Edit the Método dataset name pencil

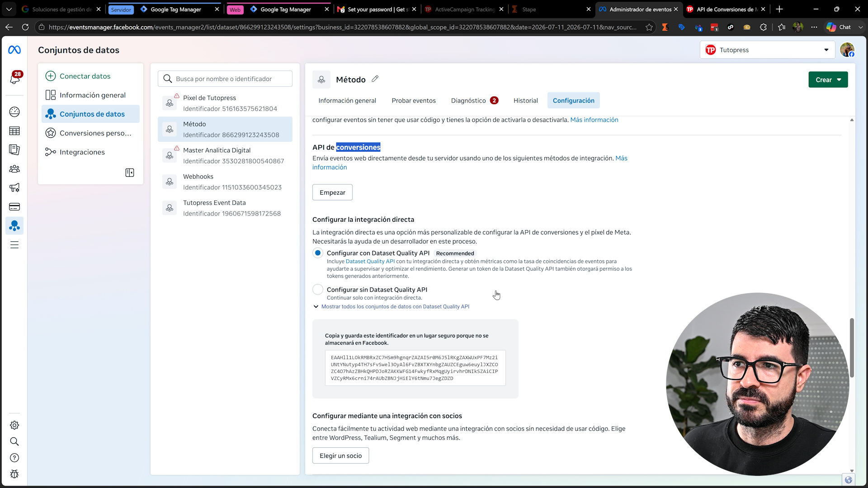click(x=375, y=79)
